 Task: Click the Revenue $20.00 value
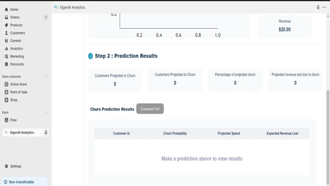[285, 29]
